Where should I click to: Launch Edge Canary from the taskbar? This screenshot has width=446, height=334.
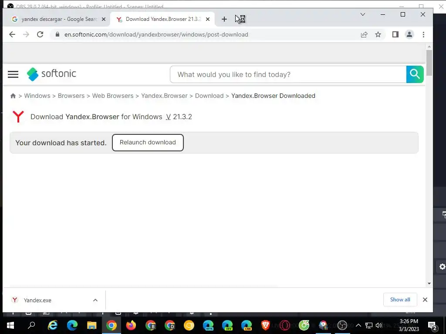click(x=247, y=325)
